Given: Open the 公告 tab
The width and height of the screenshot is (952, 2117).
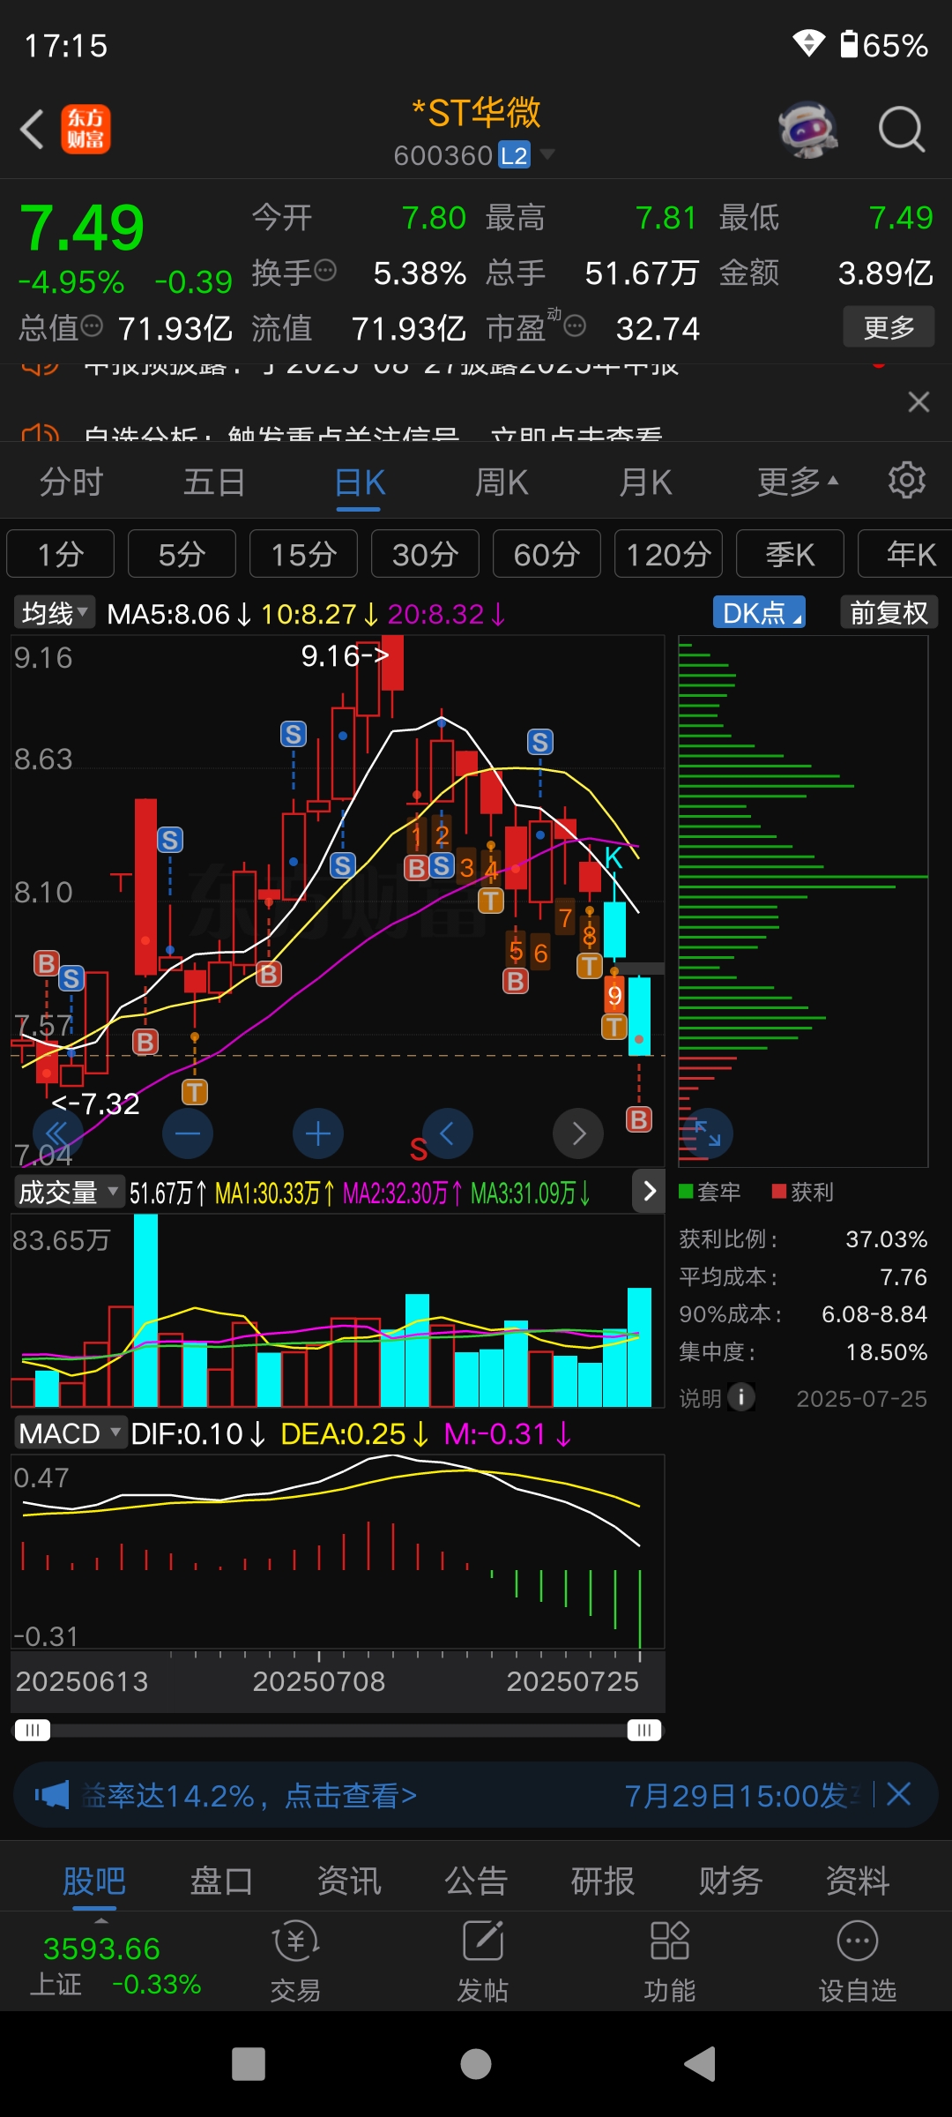Looking at the screenshot, I should pyautogui.click(x=476, y=1881).
